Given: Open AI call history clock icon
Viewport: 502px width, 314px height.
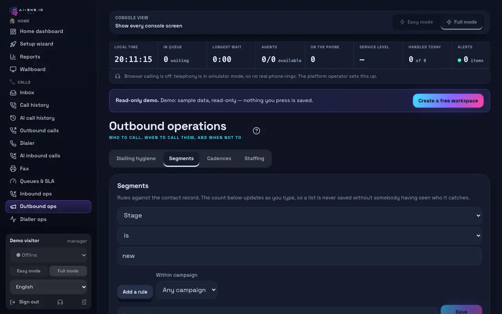Looking at the screenshot, I should click(x=13, y=118).
